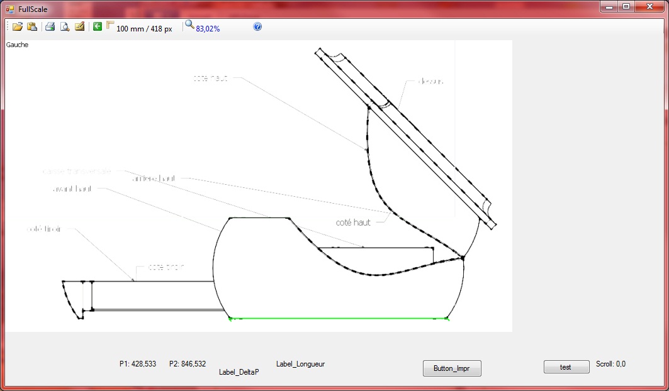Select the green baseline on the drawing
This screenshot has width=669, height=391.
(x=340, y=319)
